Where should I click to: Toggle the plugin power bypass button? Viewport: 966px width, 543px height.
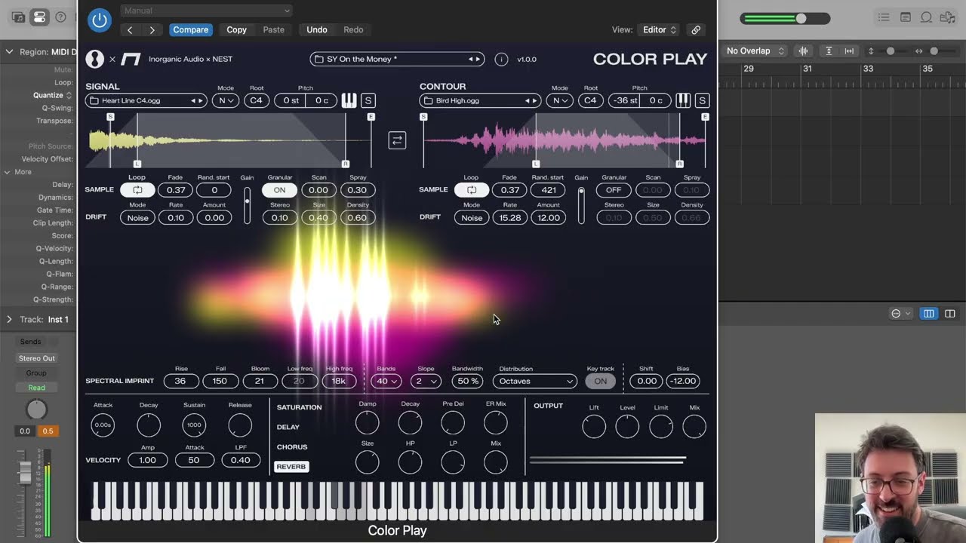99,20
